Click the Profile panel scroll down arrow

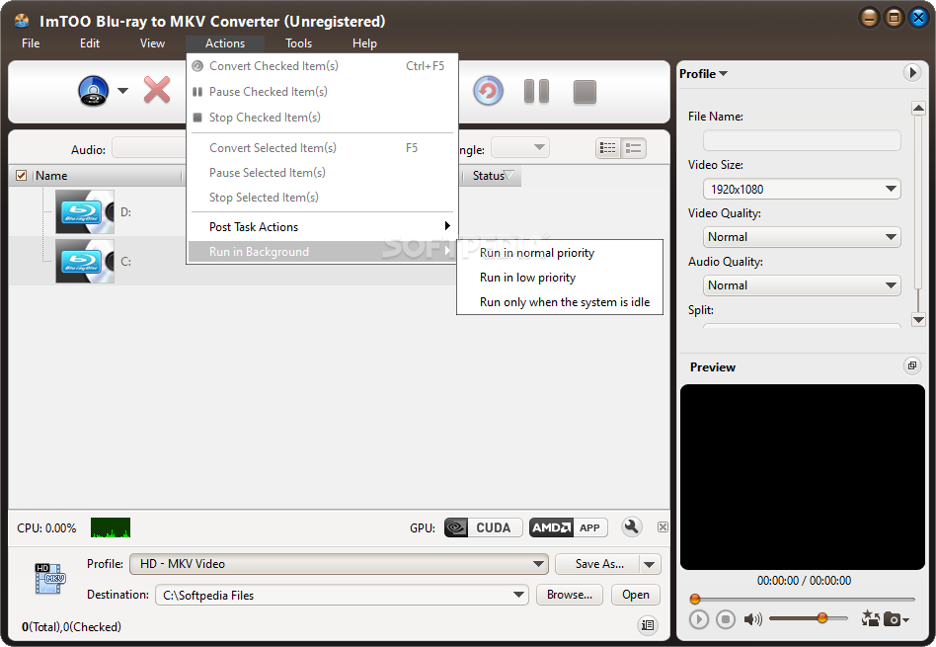pyautogui.click(x=918, y=320)
